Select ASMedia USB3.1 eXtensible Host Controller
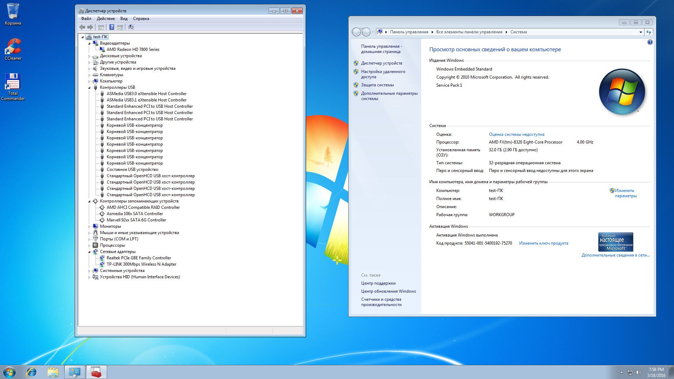Viewport: 674px width, 379px height. tap(146, 100)
